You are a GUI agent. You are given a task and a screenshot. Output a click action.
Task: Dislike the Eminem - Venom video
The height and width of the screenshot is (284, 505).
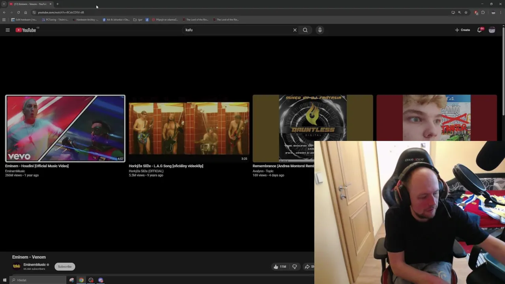294,267
